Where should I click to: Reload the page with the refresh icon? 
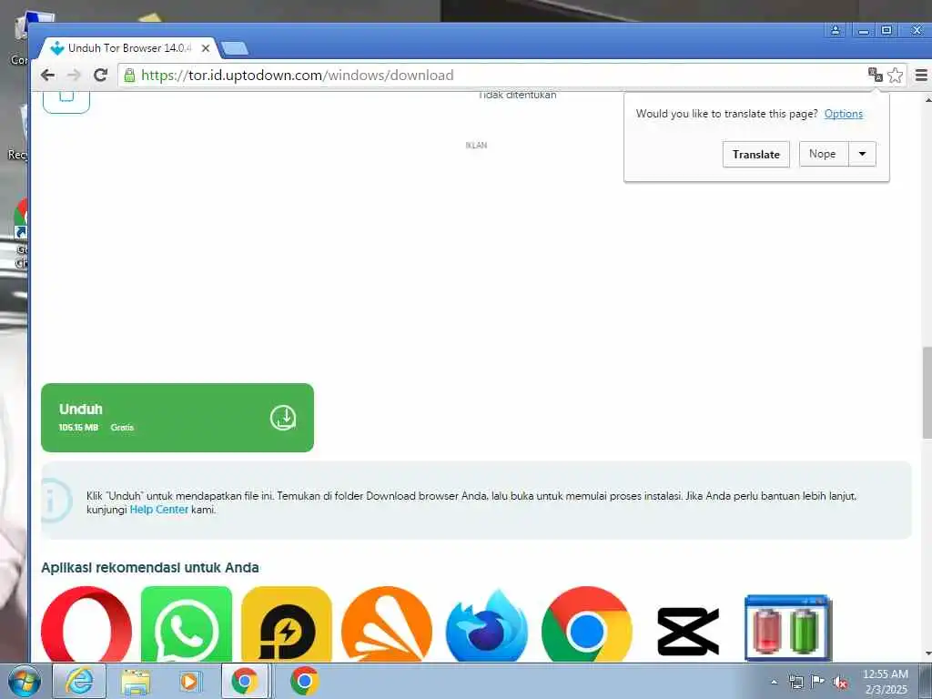(x=100, y=75)
